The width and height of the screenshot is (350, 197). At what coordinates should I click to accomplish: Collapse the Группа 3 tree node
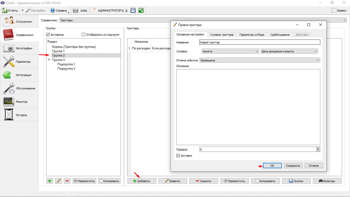[49, 60]
